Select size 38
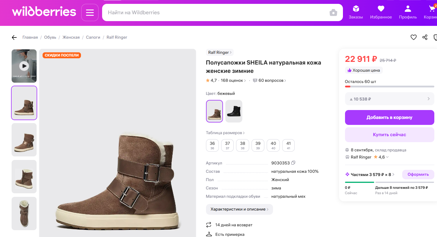The image size is (437, 237). coord(243,145)
